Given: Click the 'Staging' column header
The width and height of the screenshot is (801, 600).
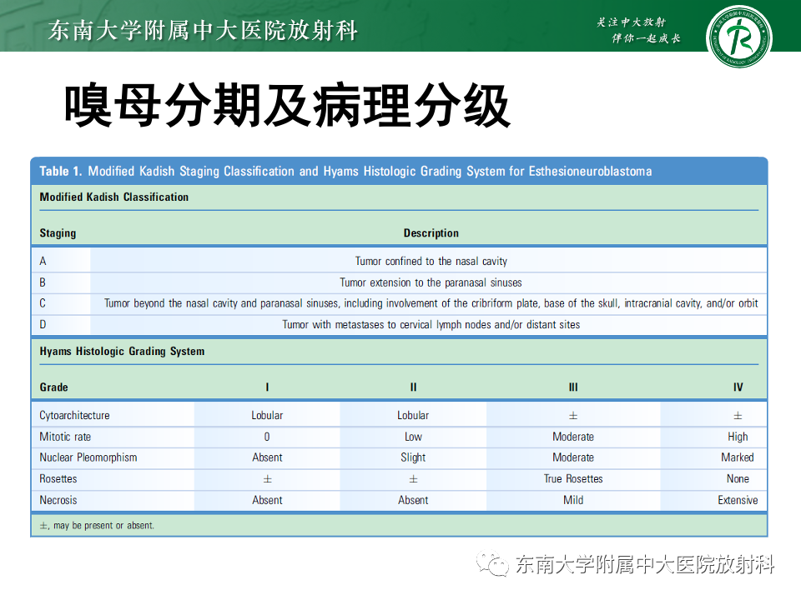Looking at the screenshot, I should 58,233.
